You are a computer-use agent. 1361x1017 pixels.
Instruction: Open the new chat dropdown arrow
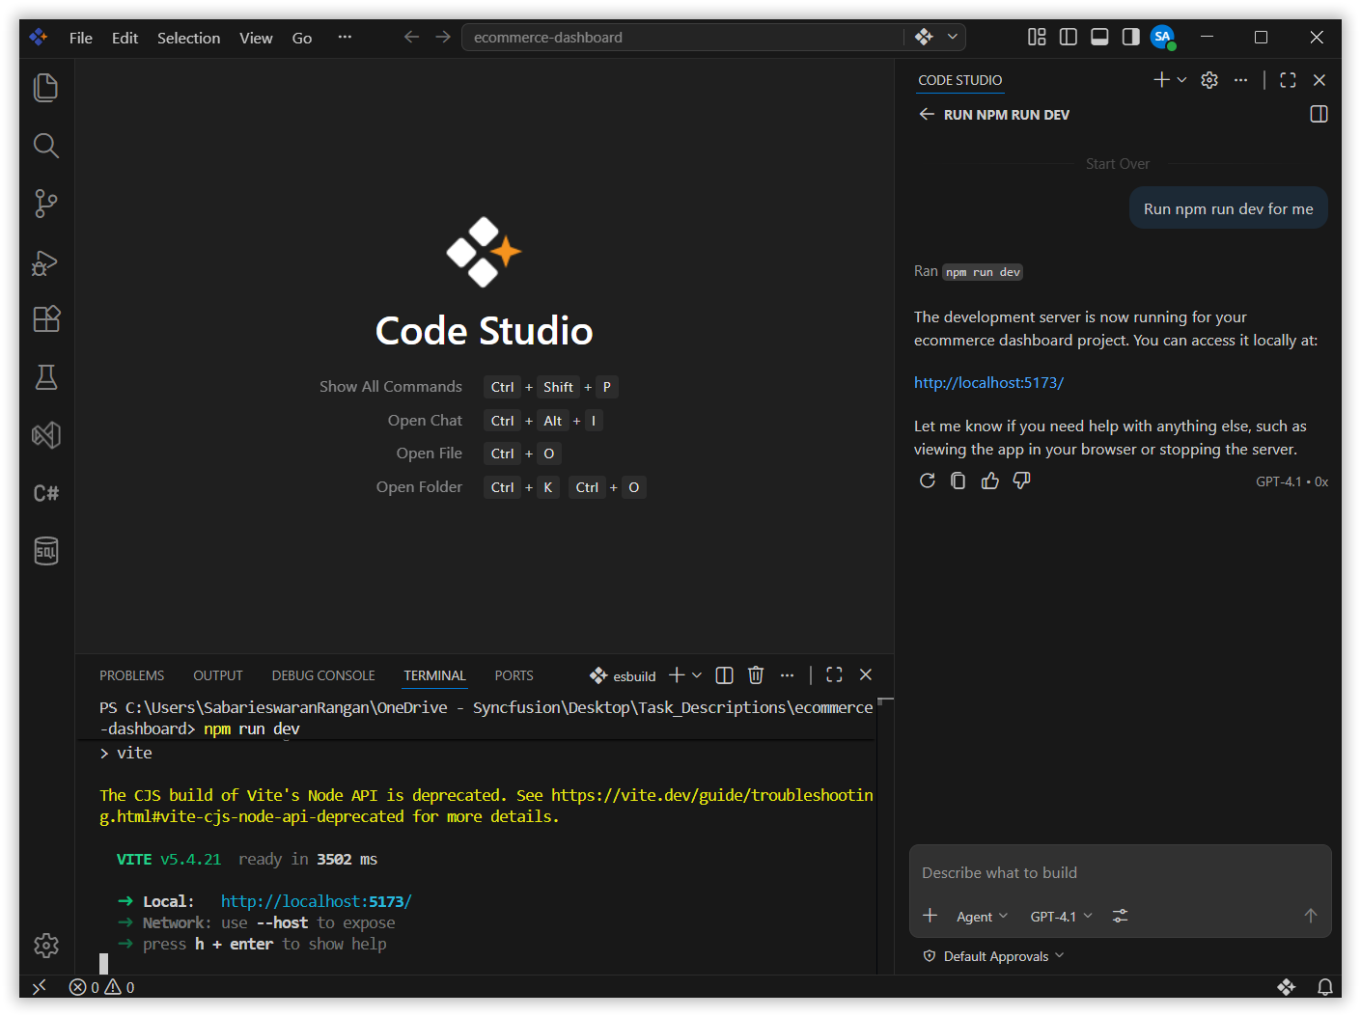[x=1181, y=80]
